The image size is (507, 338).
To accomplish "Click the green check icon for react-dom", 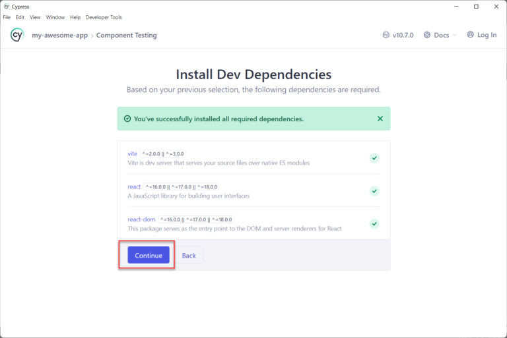I will click(x=374, y=224).
